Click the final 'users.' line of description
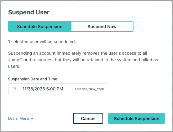This screenshot has width=173, height=132. coord(14,66)
